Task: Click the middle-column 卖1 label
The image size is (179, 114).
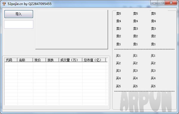Action: [x=135, y=44]
